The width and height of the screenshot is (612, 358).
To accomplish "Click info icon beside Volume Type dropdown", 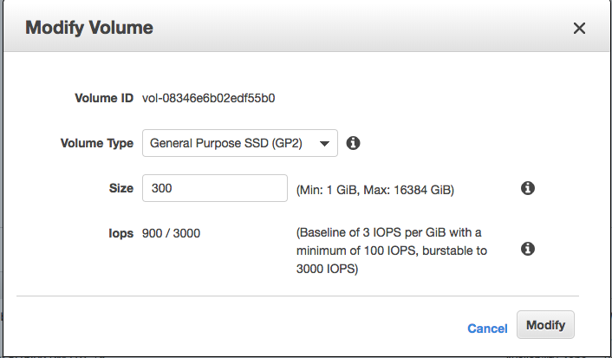I will 353,143.
